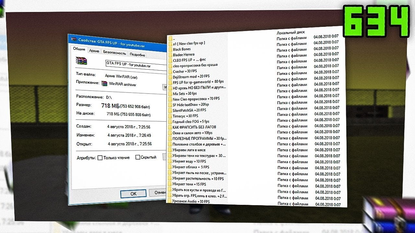Click the title bar icon of the Properties window

[74, 39]
